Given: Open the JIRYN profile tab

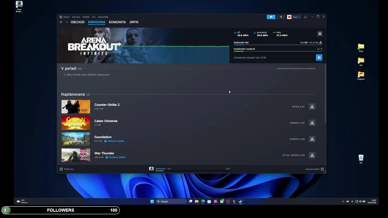Looking at the screenshot, I should point(134,22).
